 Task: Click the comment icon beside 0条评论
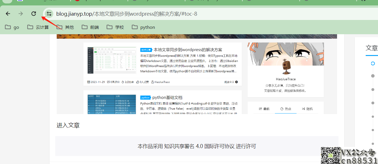click(109, 82)
